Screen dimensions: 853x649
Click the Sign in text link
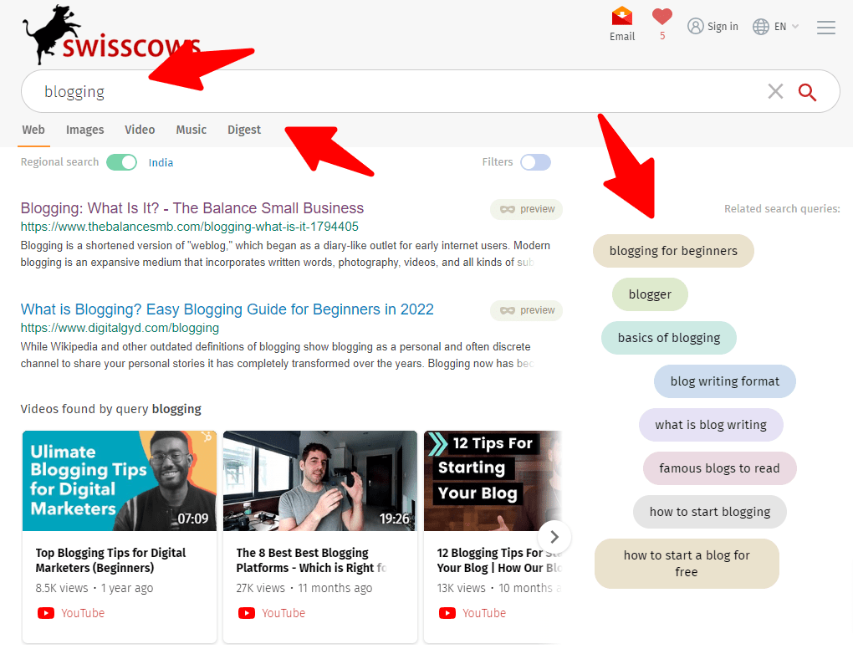(723, 26)
